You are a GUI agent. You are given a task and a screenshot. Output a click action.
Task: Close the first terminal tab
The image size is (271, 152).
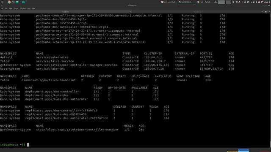click(130, 12)
